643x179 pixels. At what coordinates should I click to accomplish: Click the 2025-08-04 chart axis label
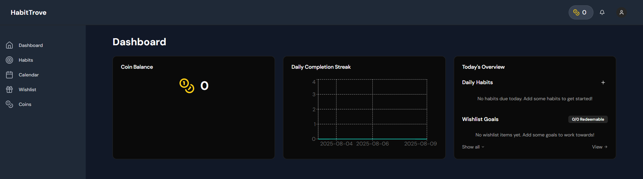[336, 144]
